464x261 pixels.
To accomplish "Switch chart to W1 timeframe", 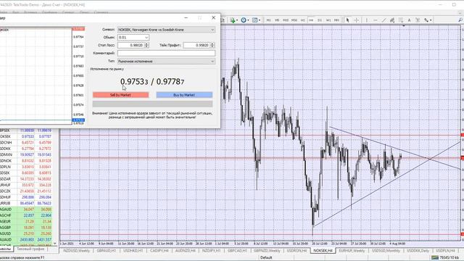I will [x=328, y=20].
